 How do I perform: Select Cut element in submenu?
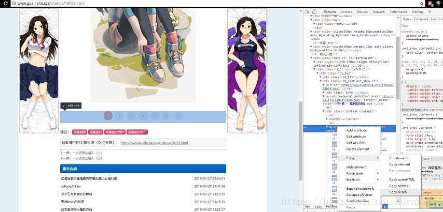(x=400, y=158)
